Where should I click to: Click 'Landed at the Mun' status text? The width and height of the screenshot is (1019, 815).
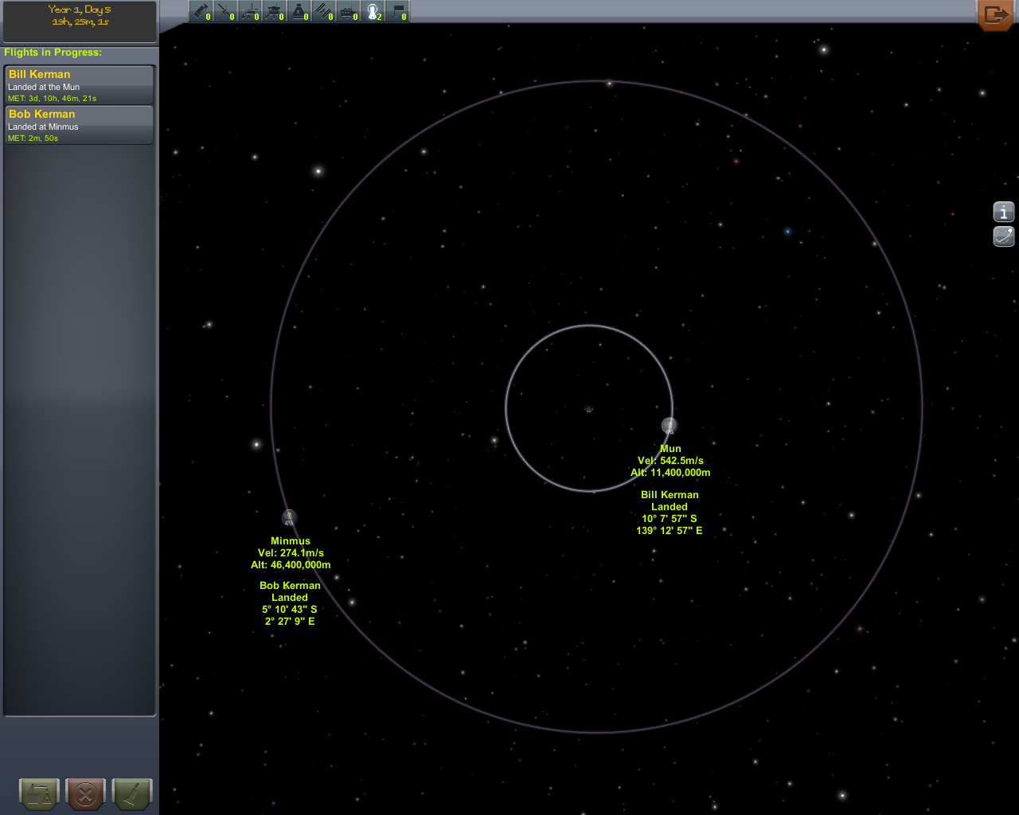44,88
